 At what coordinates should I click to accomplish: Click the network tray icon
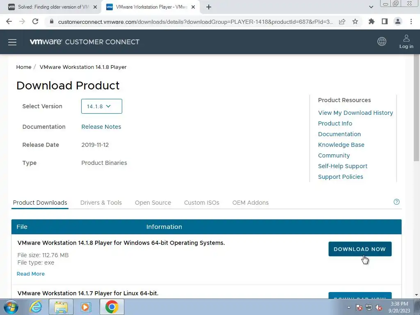click(x=369, y=308)
